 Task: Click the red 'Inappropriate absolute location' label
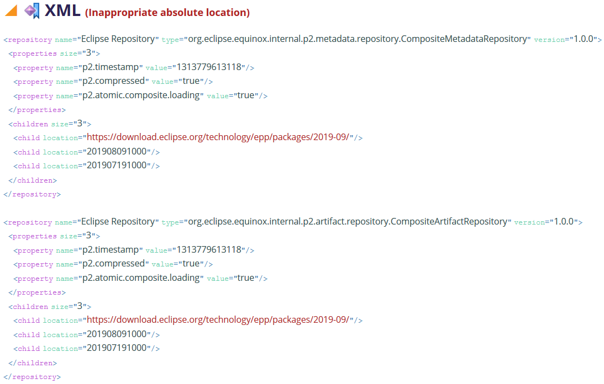tap(167, 13)
